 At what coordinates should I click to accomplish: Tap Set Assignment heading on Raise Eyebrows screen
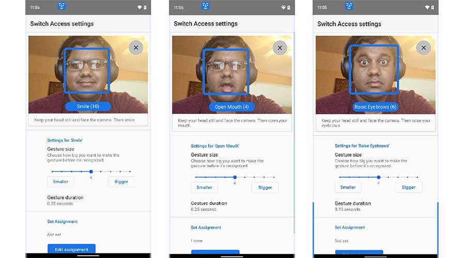(350, 228)
